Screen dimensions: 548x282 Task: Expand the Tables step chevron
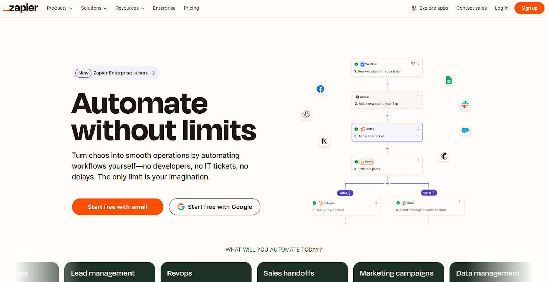click(x=418, y=136)
